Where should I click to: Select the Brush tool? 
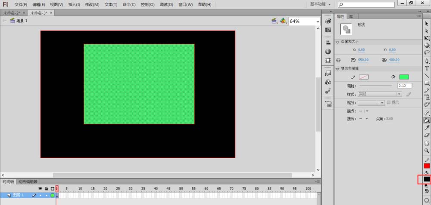point(427,97)
